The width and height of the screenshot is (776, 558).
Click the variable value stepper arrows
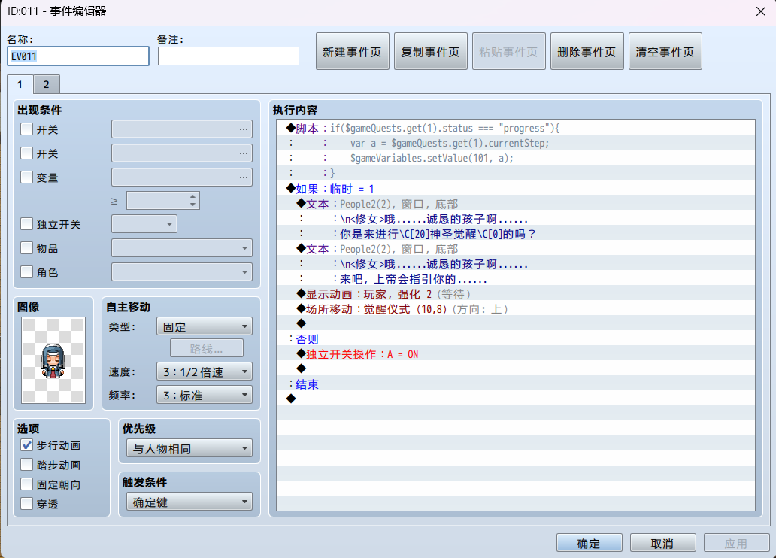(x=193, y=201)
